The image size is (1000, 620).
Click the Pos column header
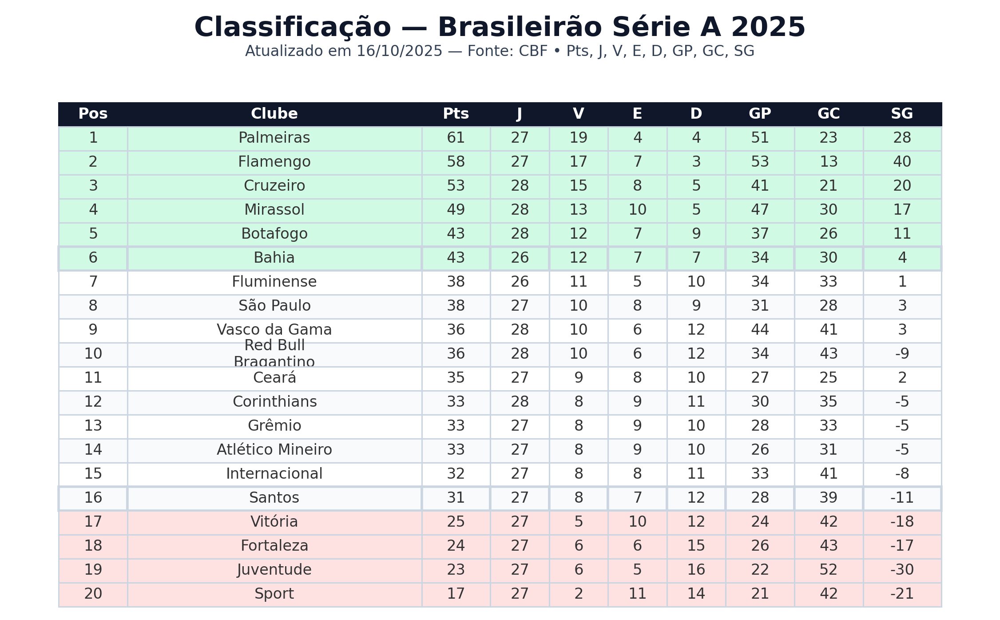(x=93, y=114)
